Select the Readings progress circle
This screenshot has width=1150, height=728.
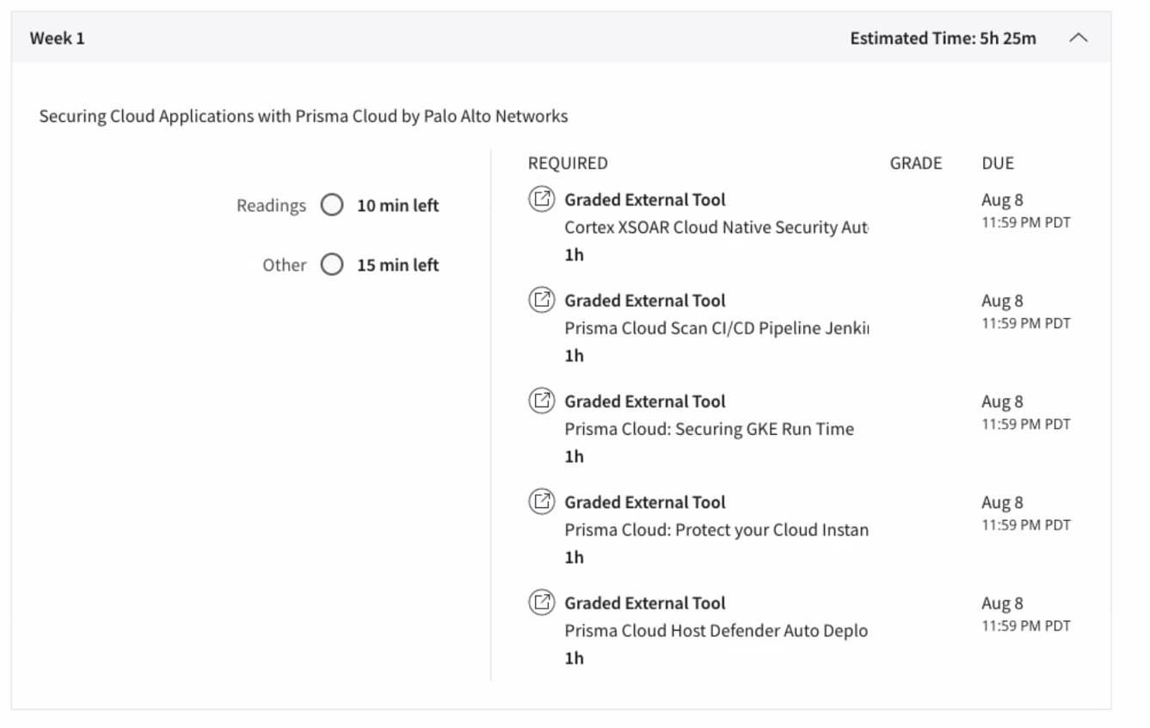click(332, 205)
